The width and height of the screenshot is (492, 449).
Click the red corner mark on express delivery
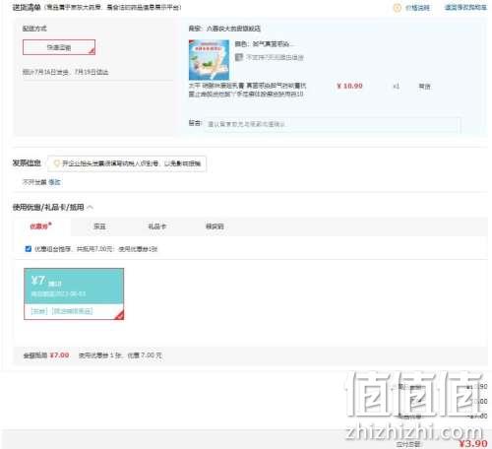coord(92,51)
